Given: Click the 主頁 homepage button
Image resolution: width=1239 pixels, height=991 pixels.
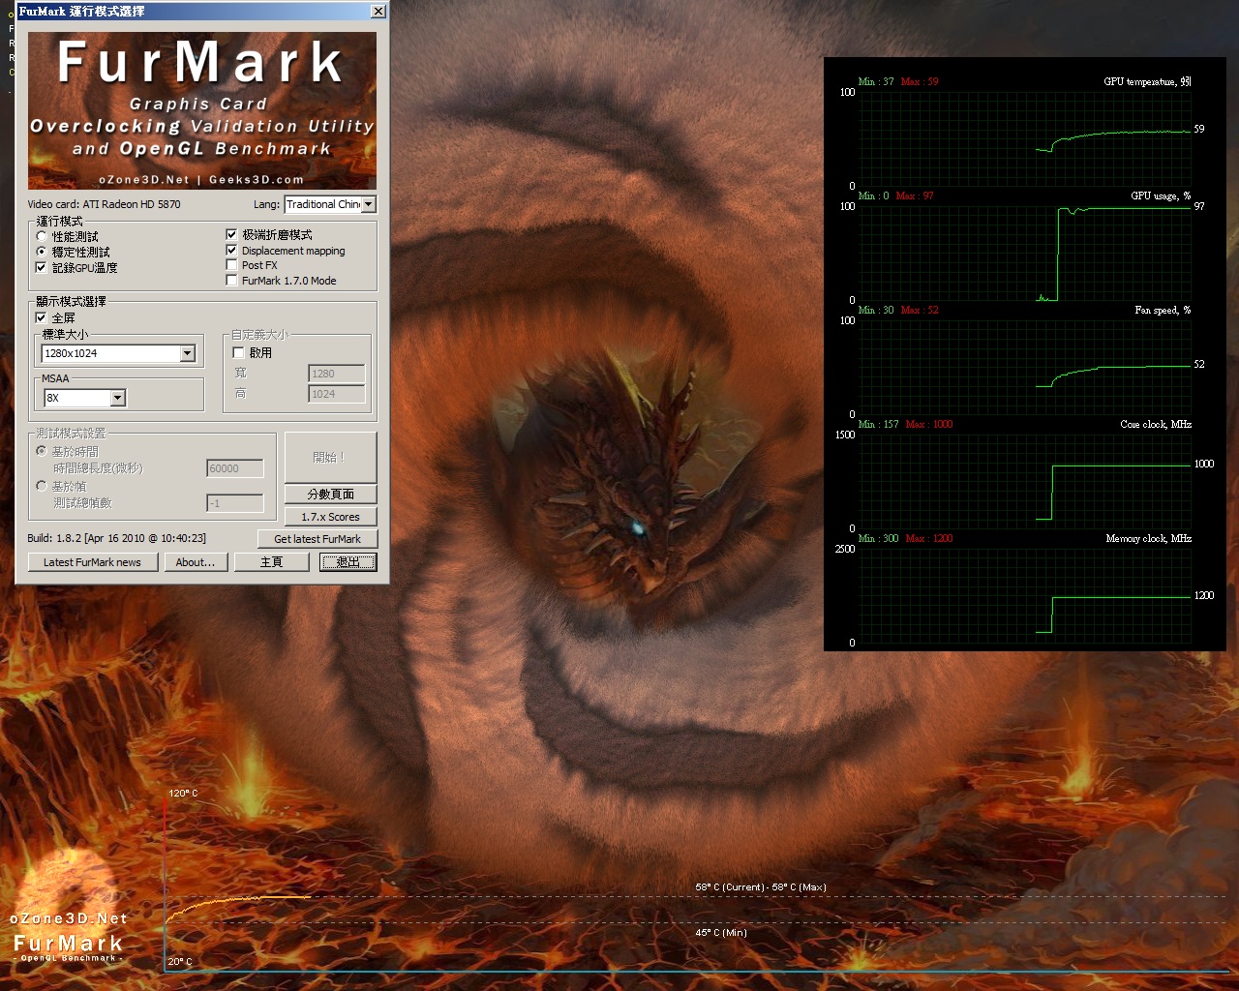Looking at the screenshot, I should [x=271, y=562].
